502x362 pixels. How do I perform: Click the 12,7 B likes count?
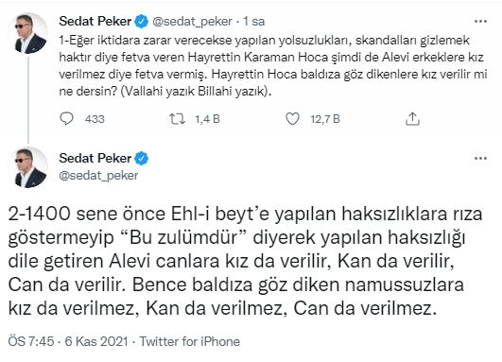click(x=325, y=119)
